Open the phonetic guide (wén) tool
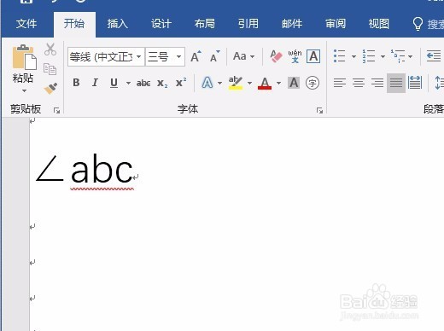 (295, 56)
